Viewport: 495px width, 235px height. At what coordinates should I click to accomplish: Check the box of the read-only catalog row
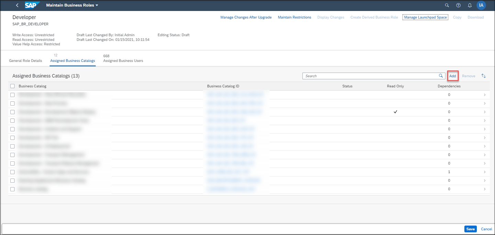12,112
